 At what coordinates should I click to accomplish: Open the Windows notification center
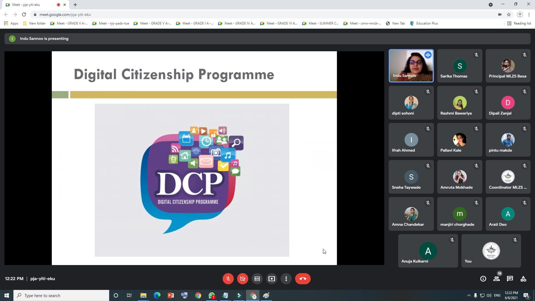click(526, 295)
